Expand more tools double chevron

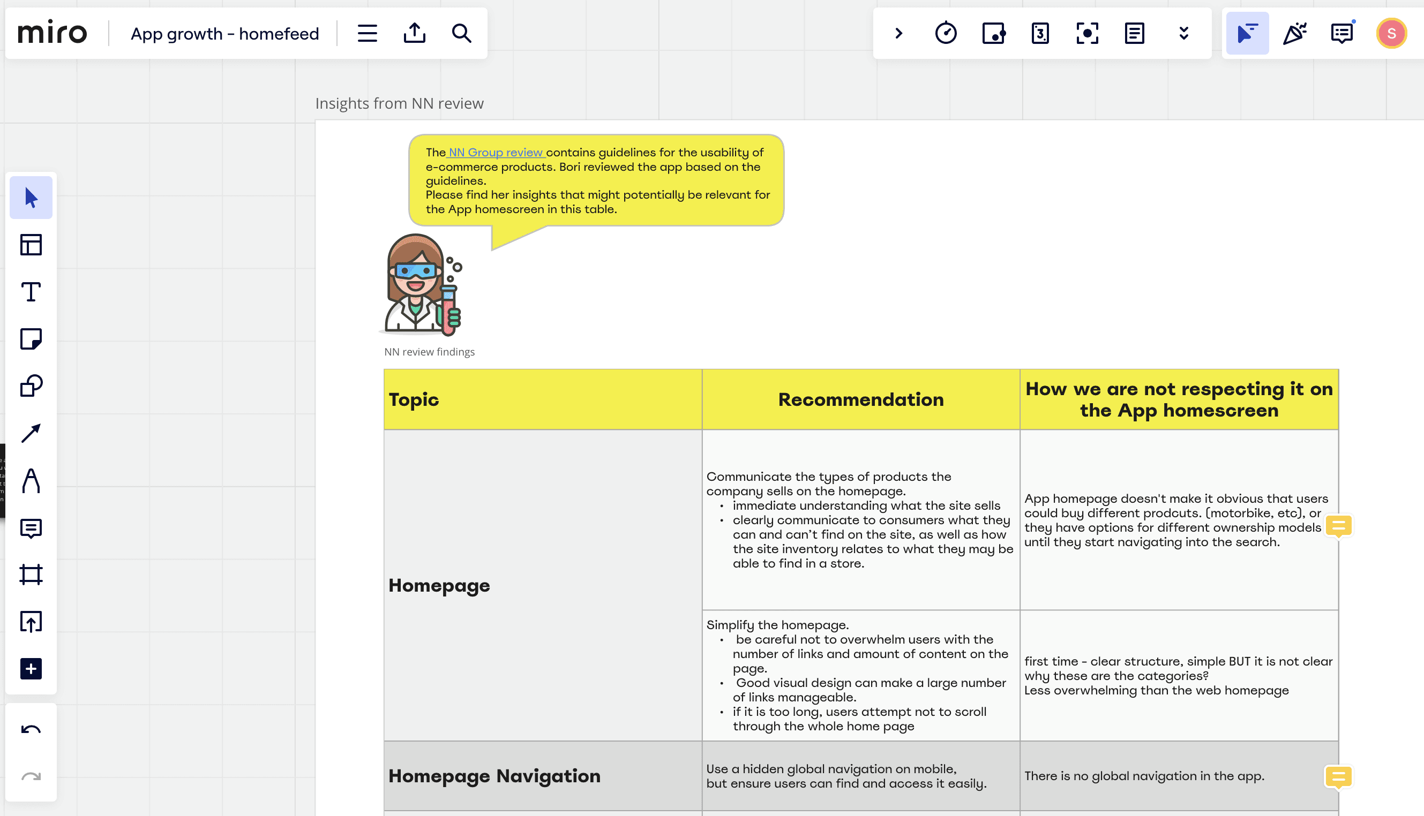pyautogui.click(x=1183, y=33)
